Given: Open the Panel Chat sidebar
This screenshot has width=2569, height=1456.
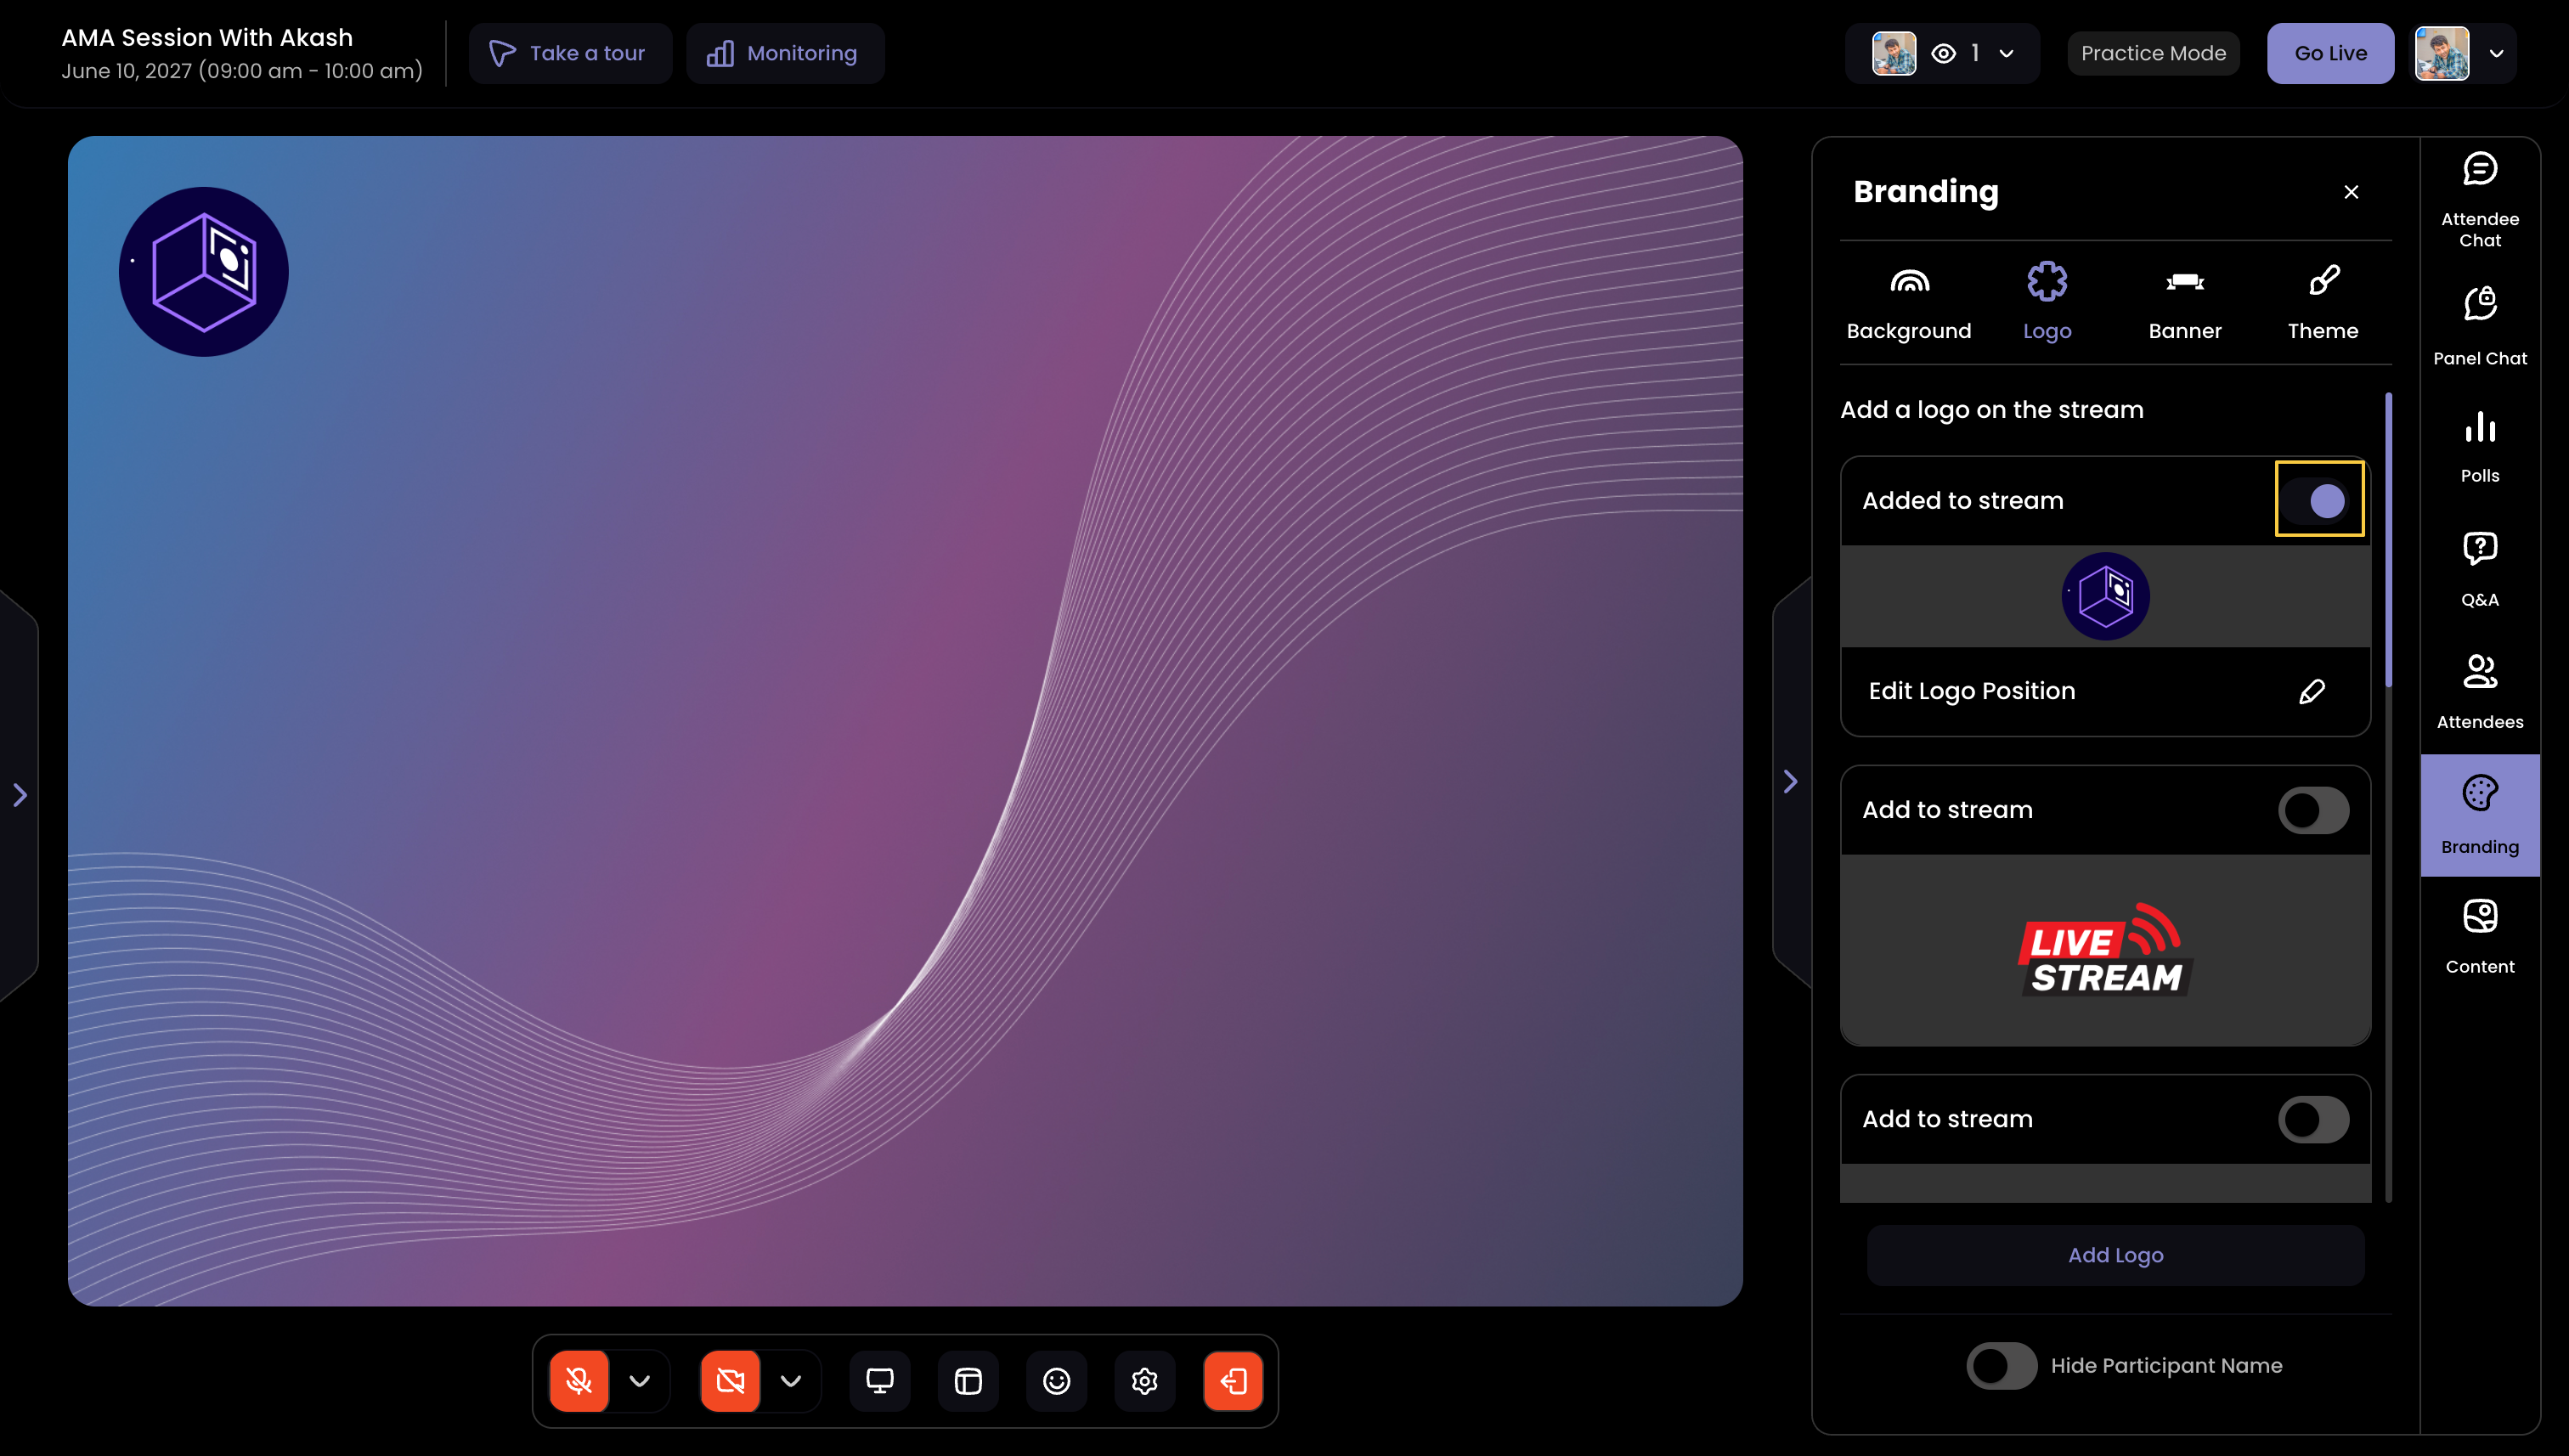Looking at the screenshot, I should coord(2479,327).
